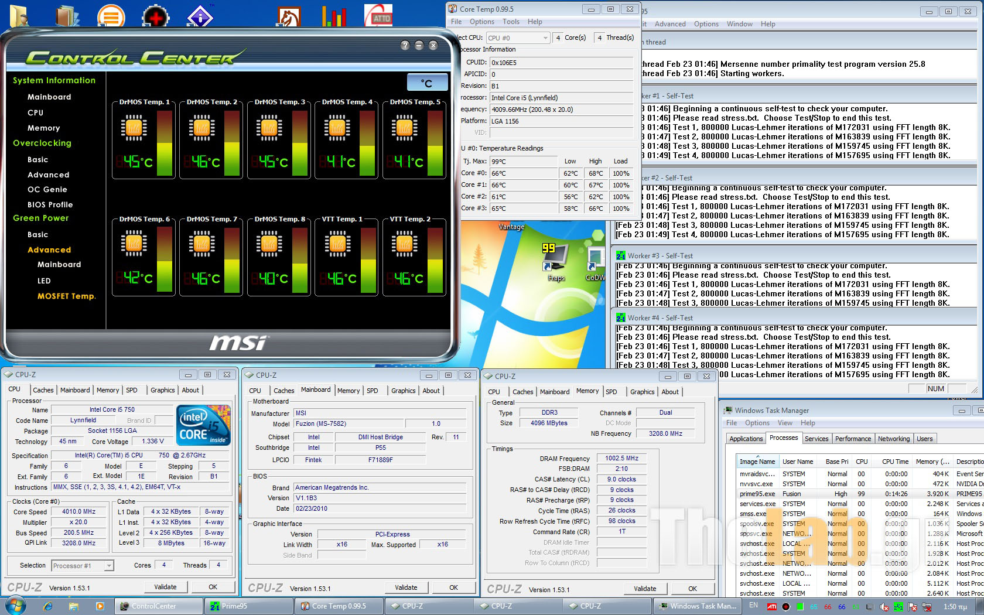Click Validate in CPU-Z memory timings window
Viewport: 984px width, 615px height.
tap(645, 589)
